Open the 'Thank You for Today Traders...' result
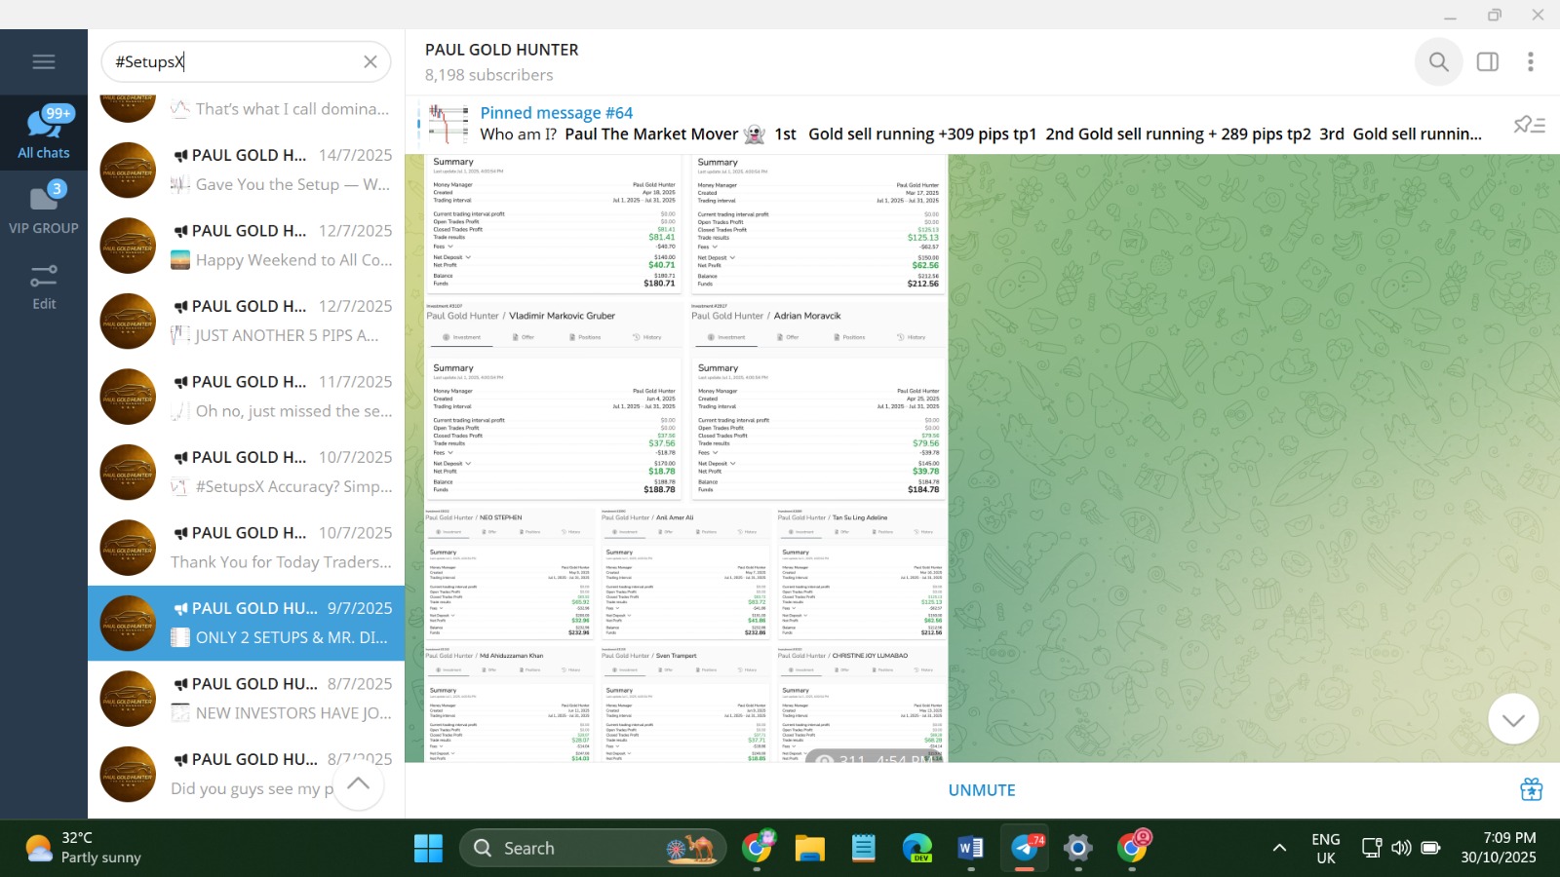 click(x=246, y=548)
